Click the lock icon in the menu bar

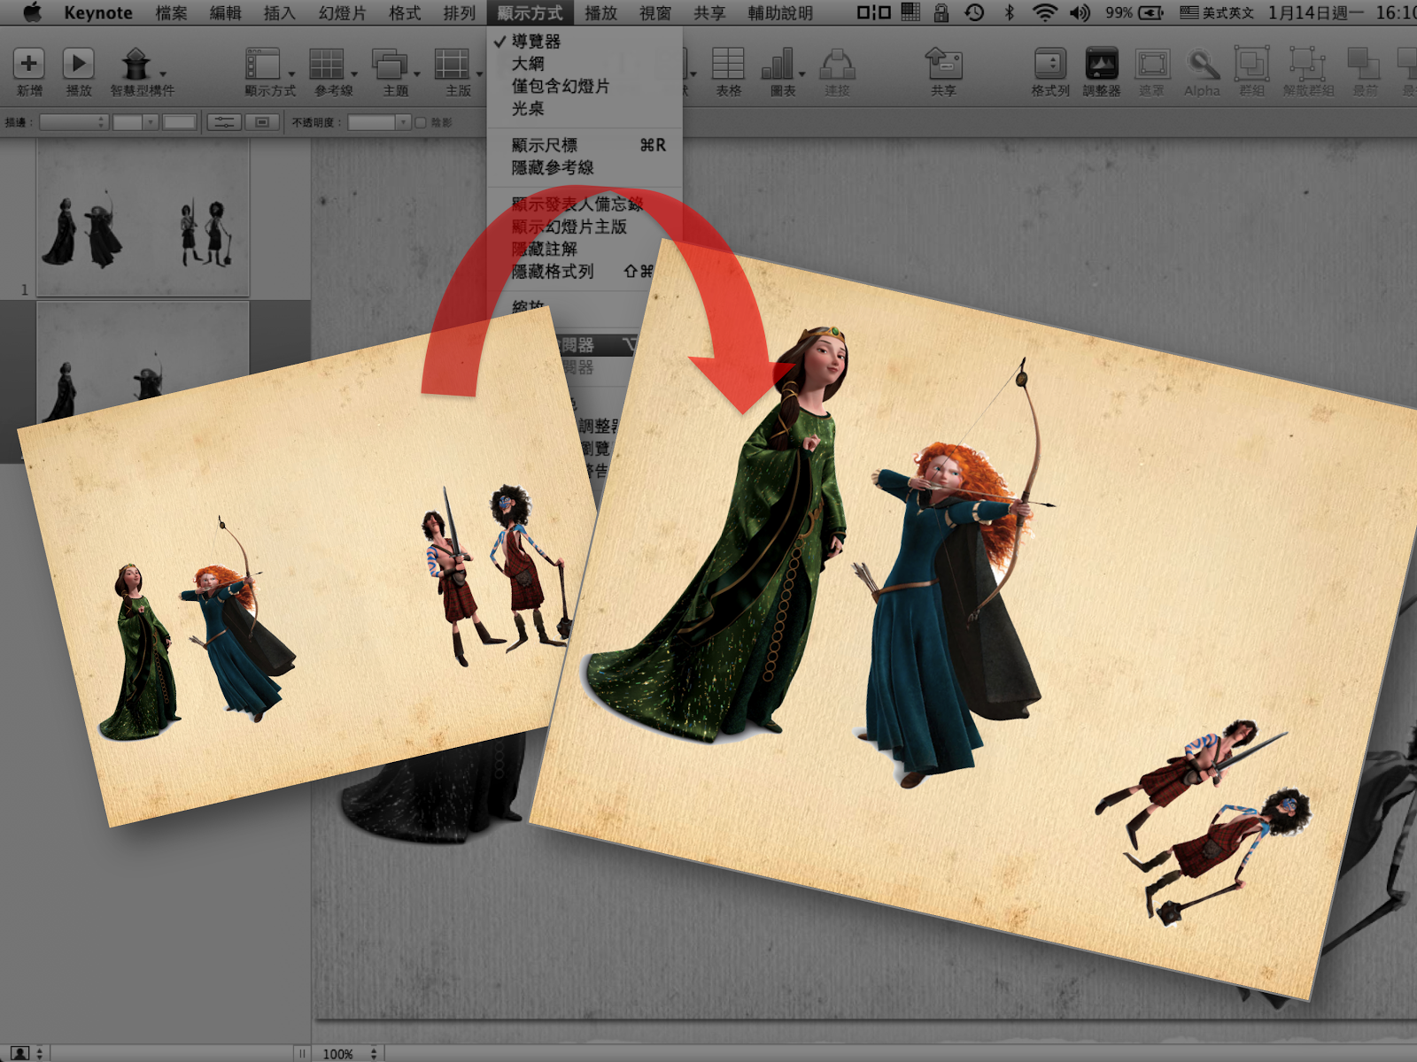941,12
